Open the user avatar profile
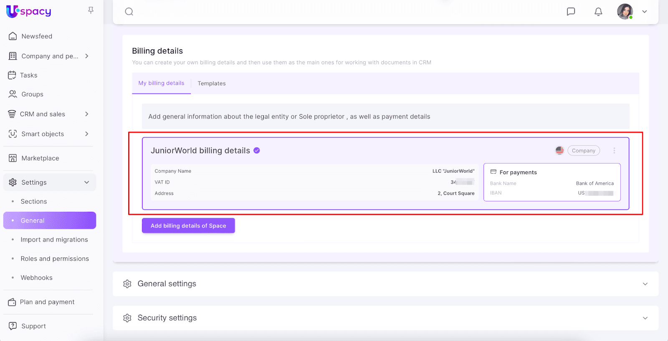The image size is (668, 341). pos(625,12)
